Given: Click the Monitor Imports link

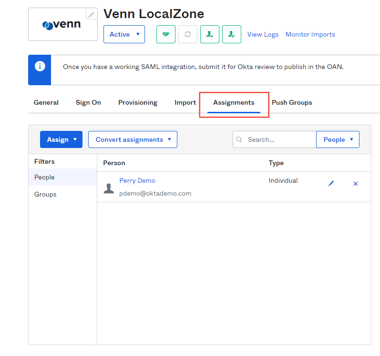Looking at the screenshot, I should (x=310, y=34).
